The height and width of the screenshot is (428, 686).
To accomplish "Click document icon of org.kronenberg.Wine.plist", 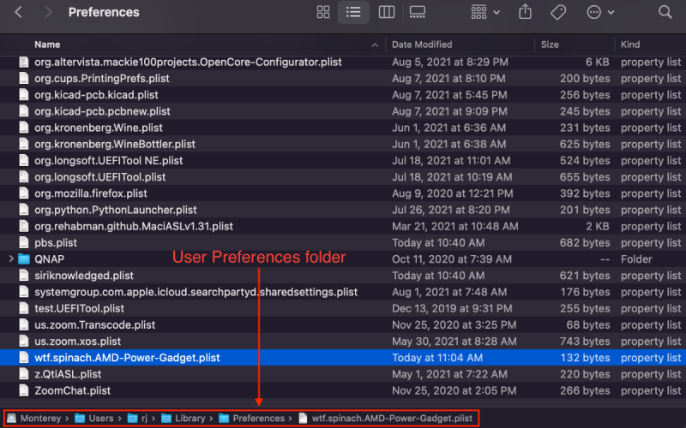I will click(24, 128).
